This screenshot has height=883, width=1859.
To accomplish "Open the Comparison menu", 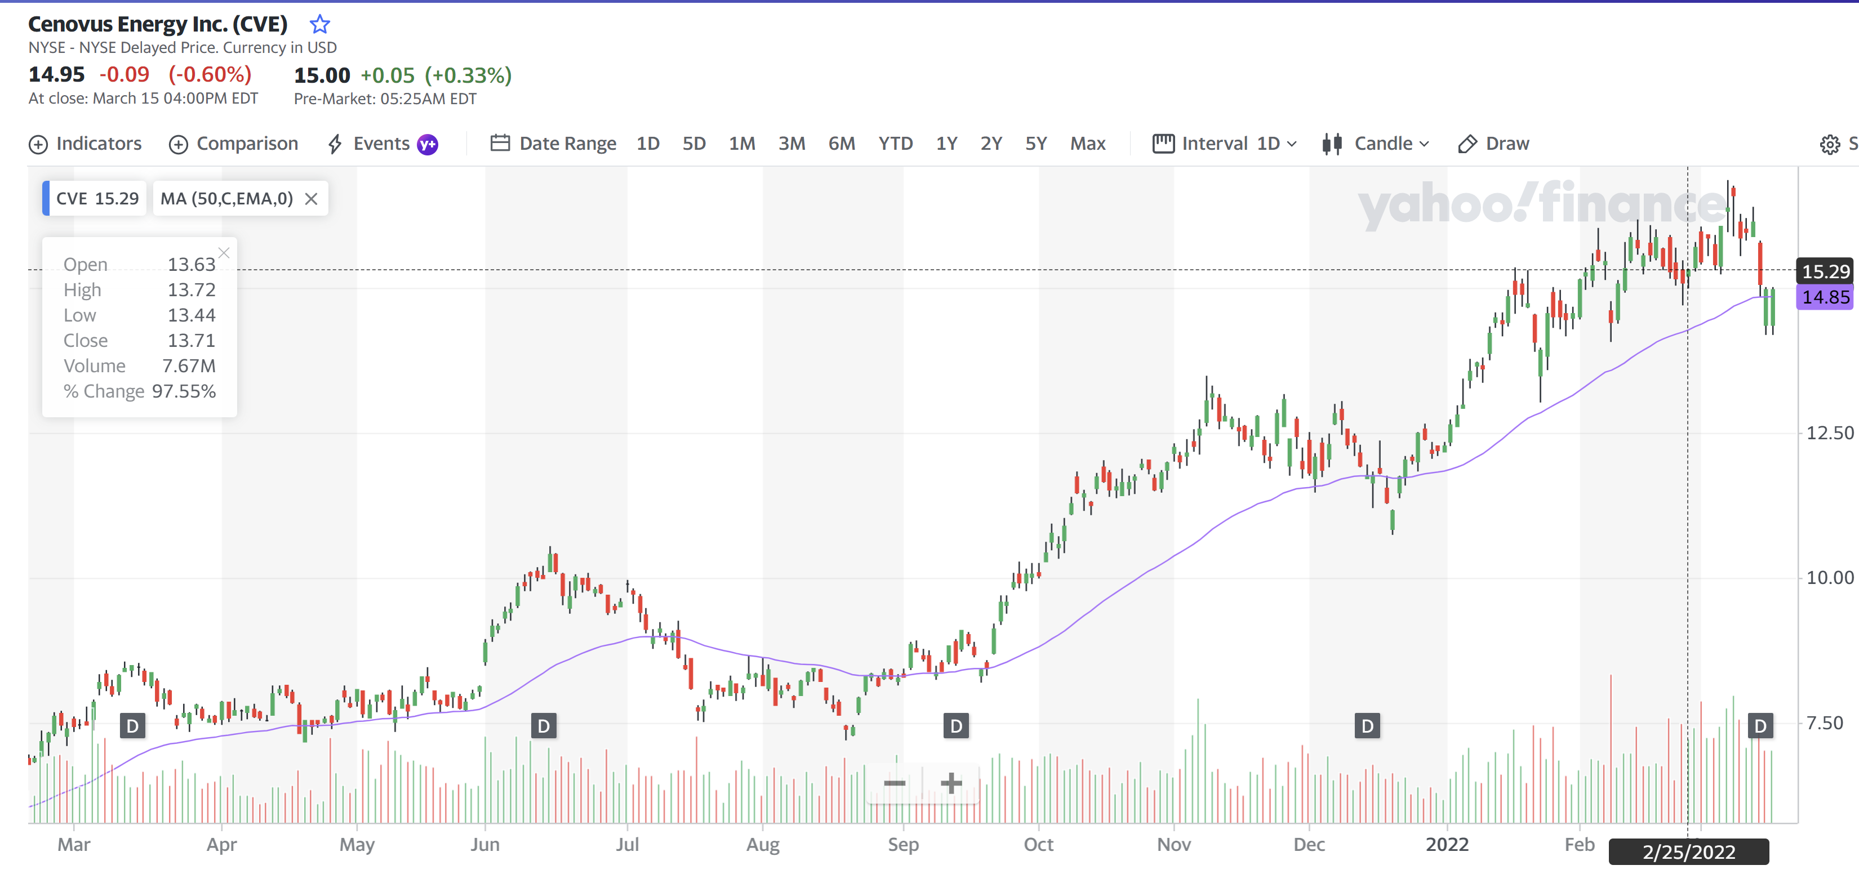I will pyautogui.click(x=233, y=144).
